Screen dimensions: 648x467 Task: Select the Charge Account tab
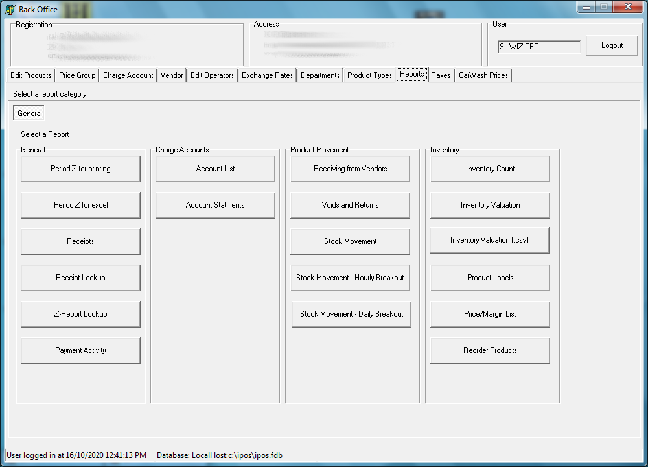(128, 75)
